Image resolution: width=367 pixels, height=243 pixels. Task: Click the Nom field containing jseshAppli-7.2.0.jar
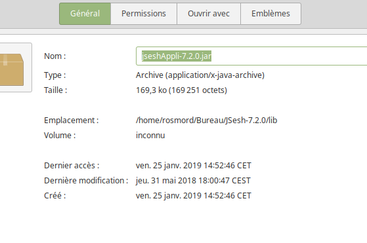click(251, 56)
